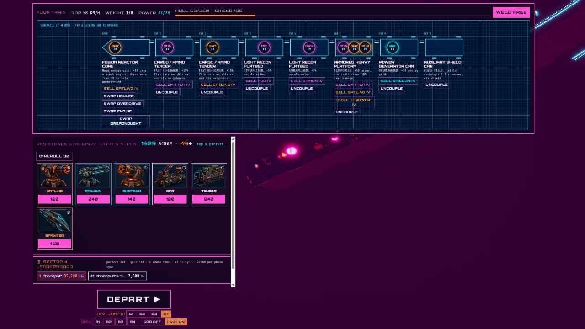Tap the GAT IV gun on Car 2
585x329 pixels.
[x=212, y=47]
